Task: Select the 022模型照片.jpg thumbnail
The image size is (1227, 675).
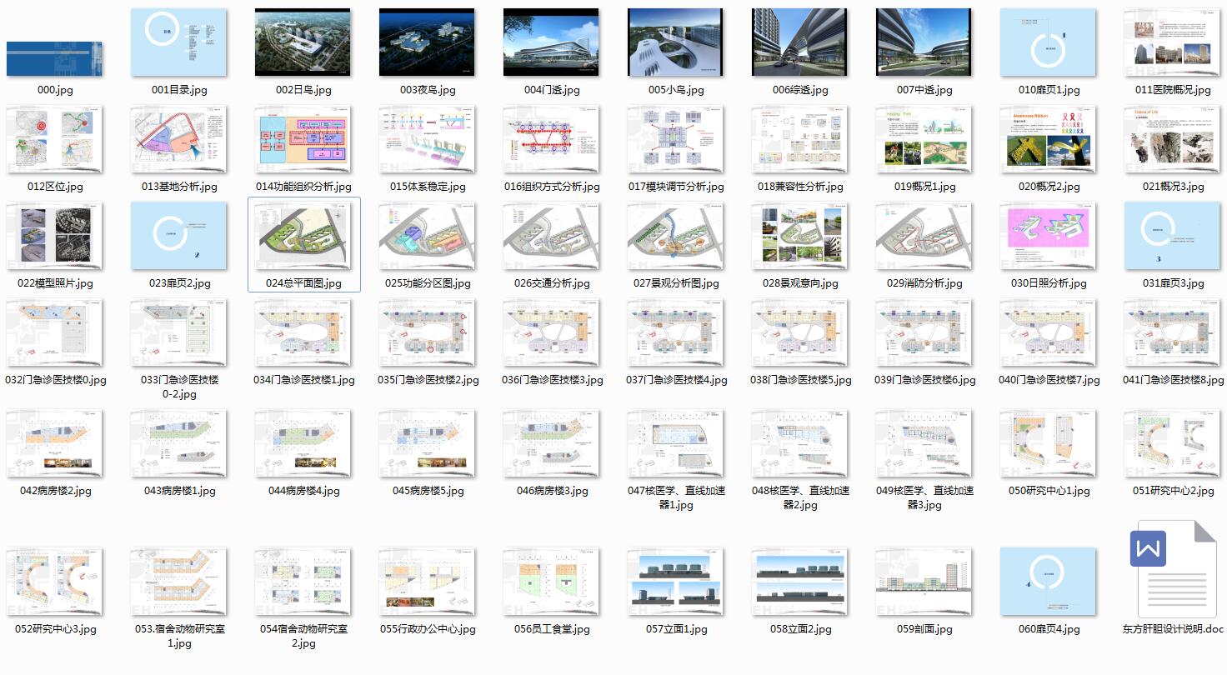Action: tap(54, 236)
